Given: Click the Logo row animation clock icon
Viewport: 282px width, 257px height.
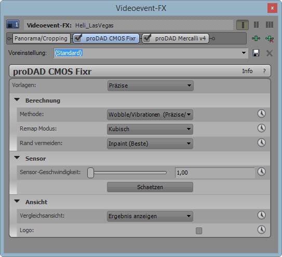Looking at the screenshot, I should 261,230.
